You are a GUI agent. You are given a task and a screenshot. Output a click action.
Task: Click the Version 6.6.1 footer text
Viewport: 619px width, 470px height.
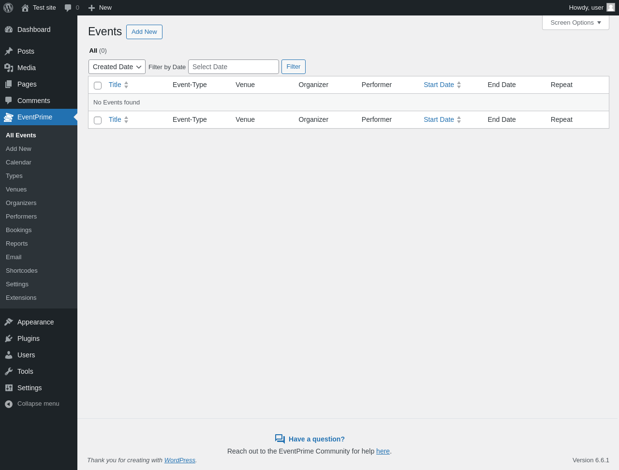tap(591, 460)
